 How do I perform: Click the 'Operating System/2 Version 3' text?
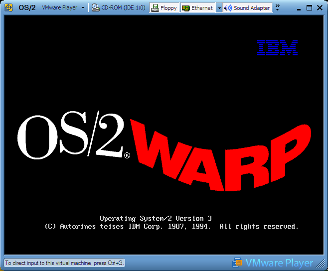pyautogui.click(x=156, y=219)
